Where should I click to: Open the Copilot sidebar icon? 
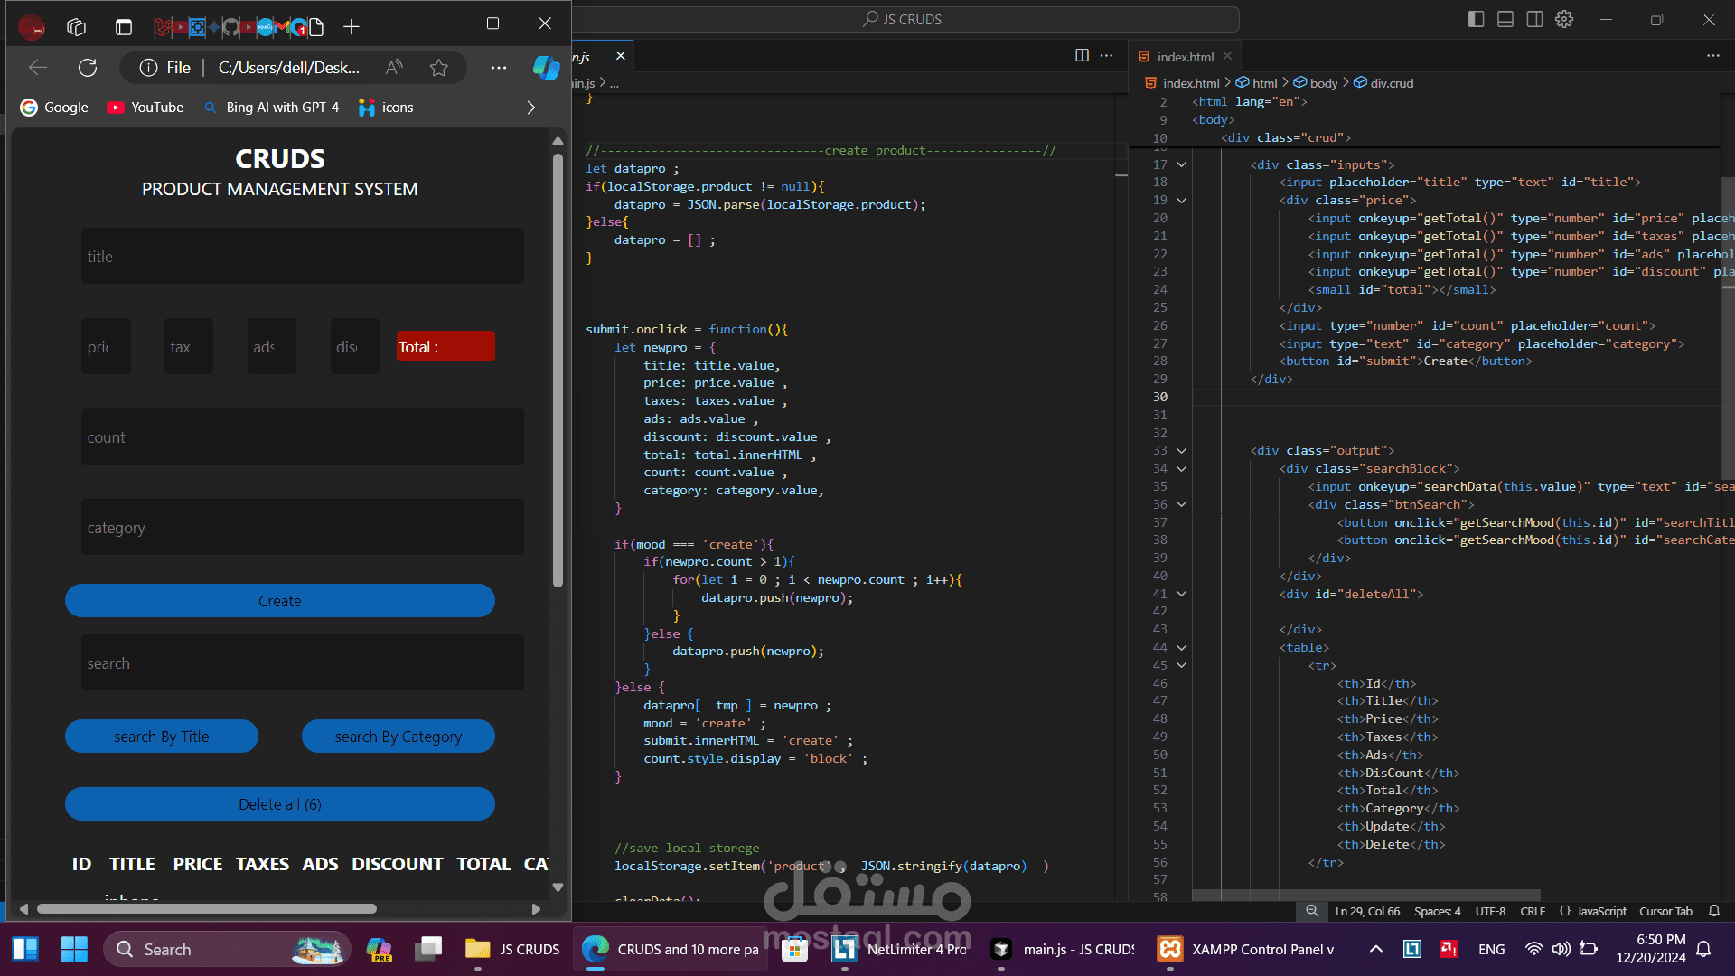[546, 68]
